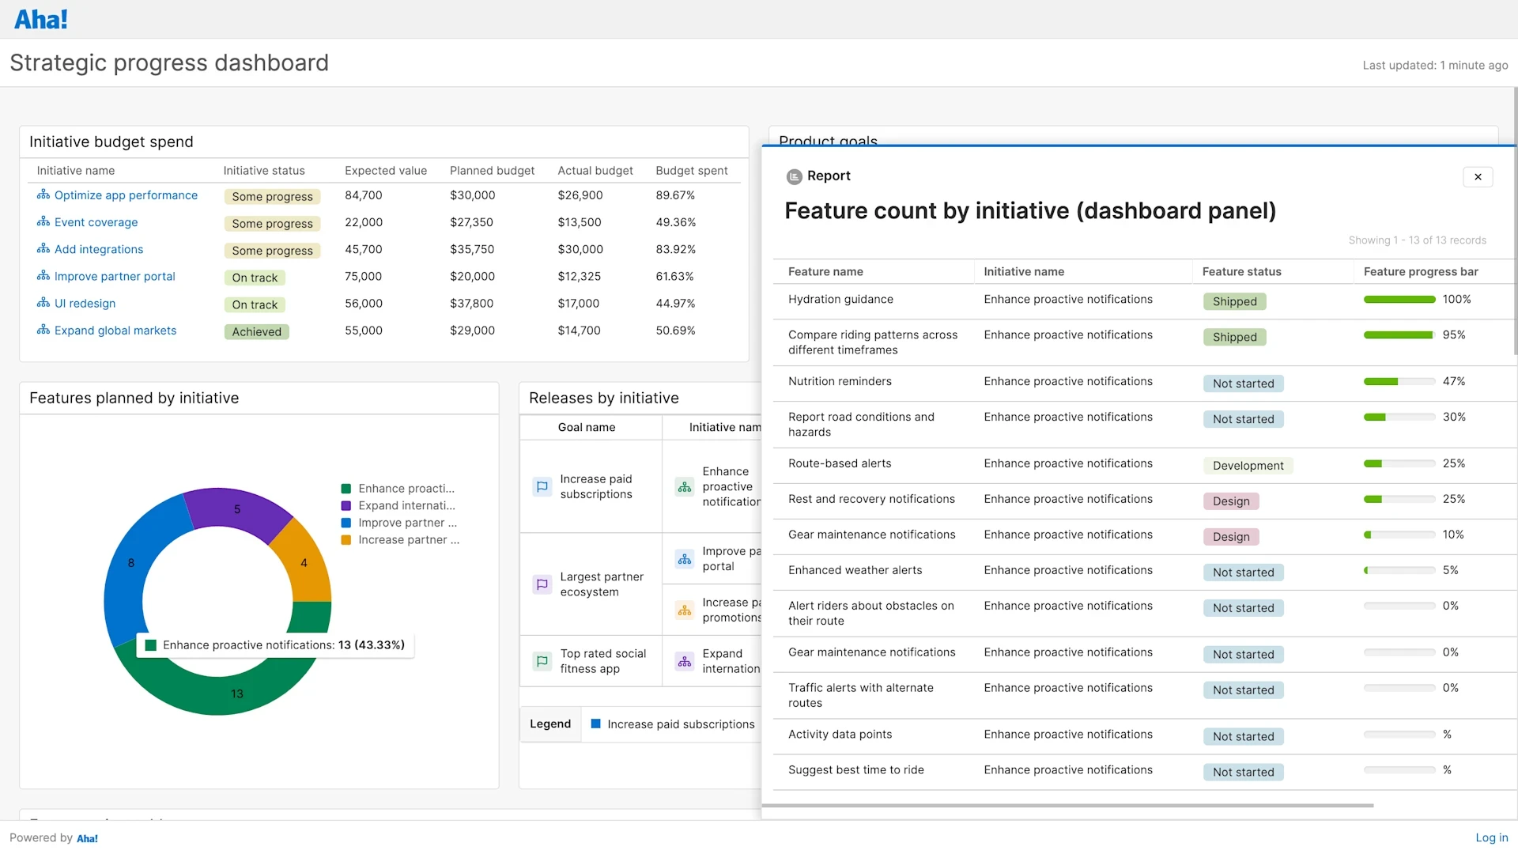This screenshot has width=1518, height=854.
Task: Click the initiative icon next to Enhance proactive notifications release
Action: [685, 487]
